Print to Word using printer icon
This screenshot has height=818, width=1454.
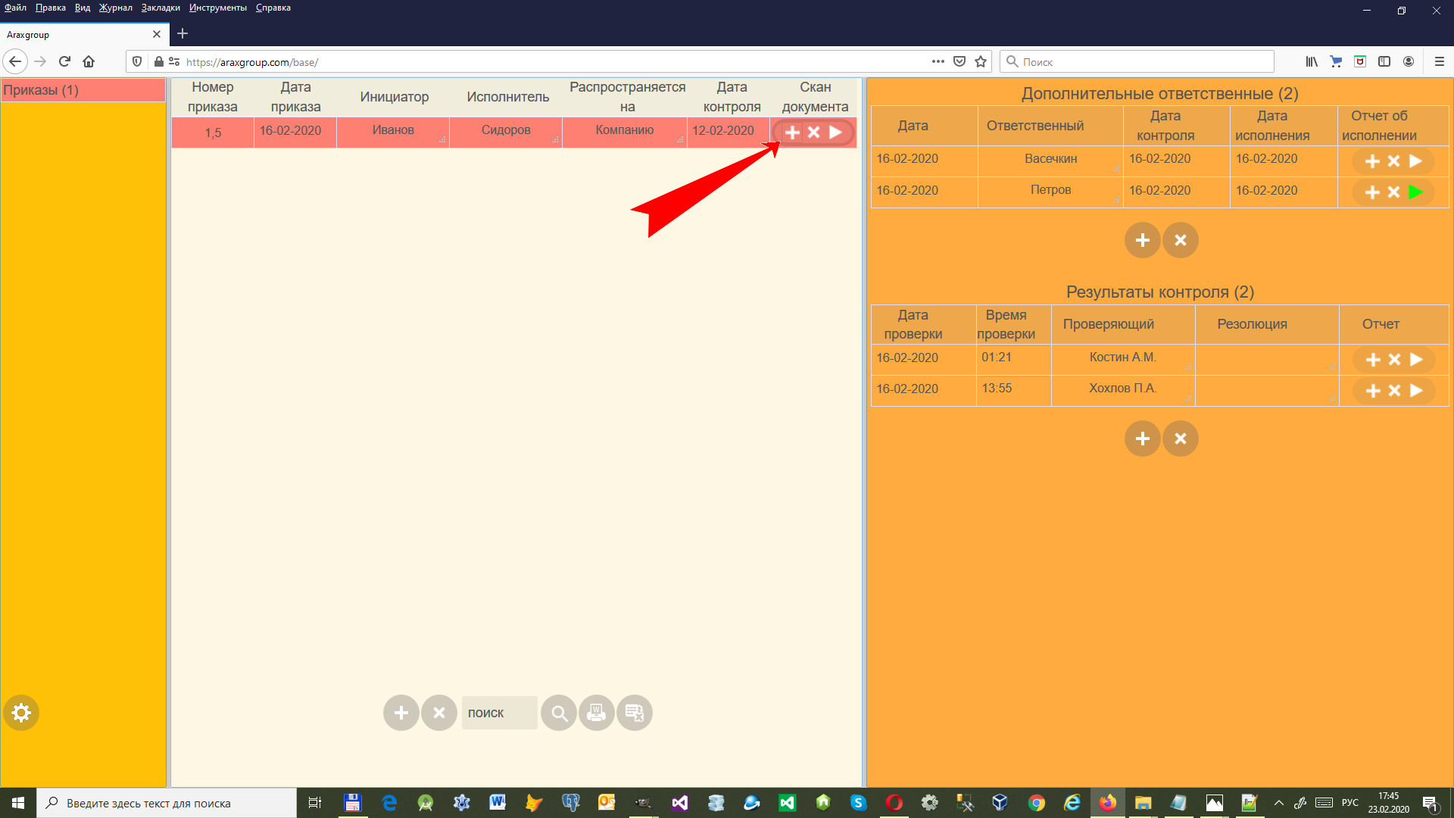pyautogui.click(x=597, y=713)
